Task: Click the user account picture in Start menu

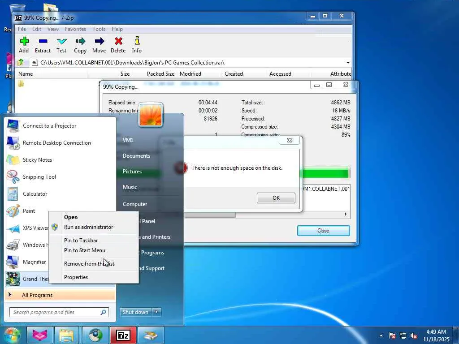Action: (x=151, y=115)
